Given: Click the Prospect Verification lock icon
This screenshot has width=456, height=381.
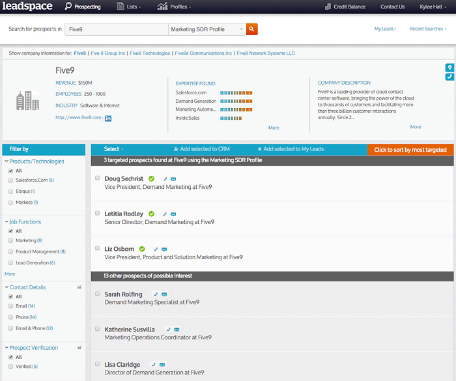Looking at the screenshot, I should pos(79,348).
